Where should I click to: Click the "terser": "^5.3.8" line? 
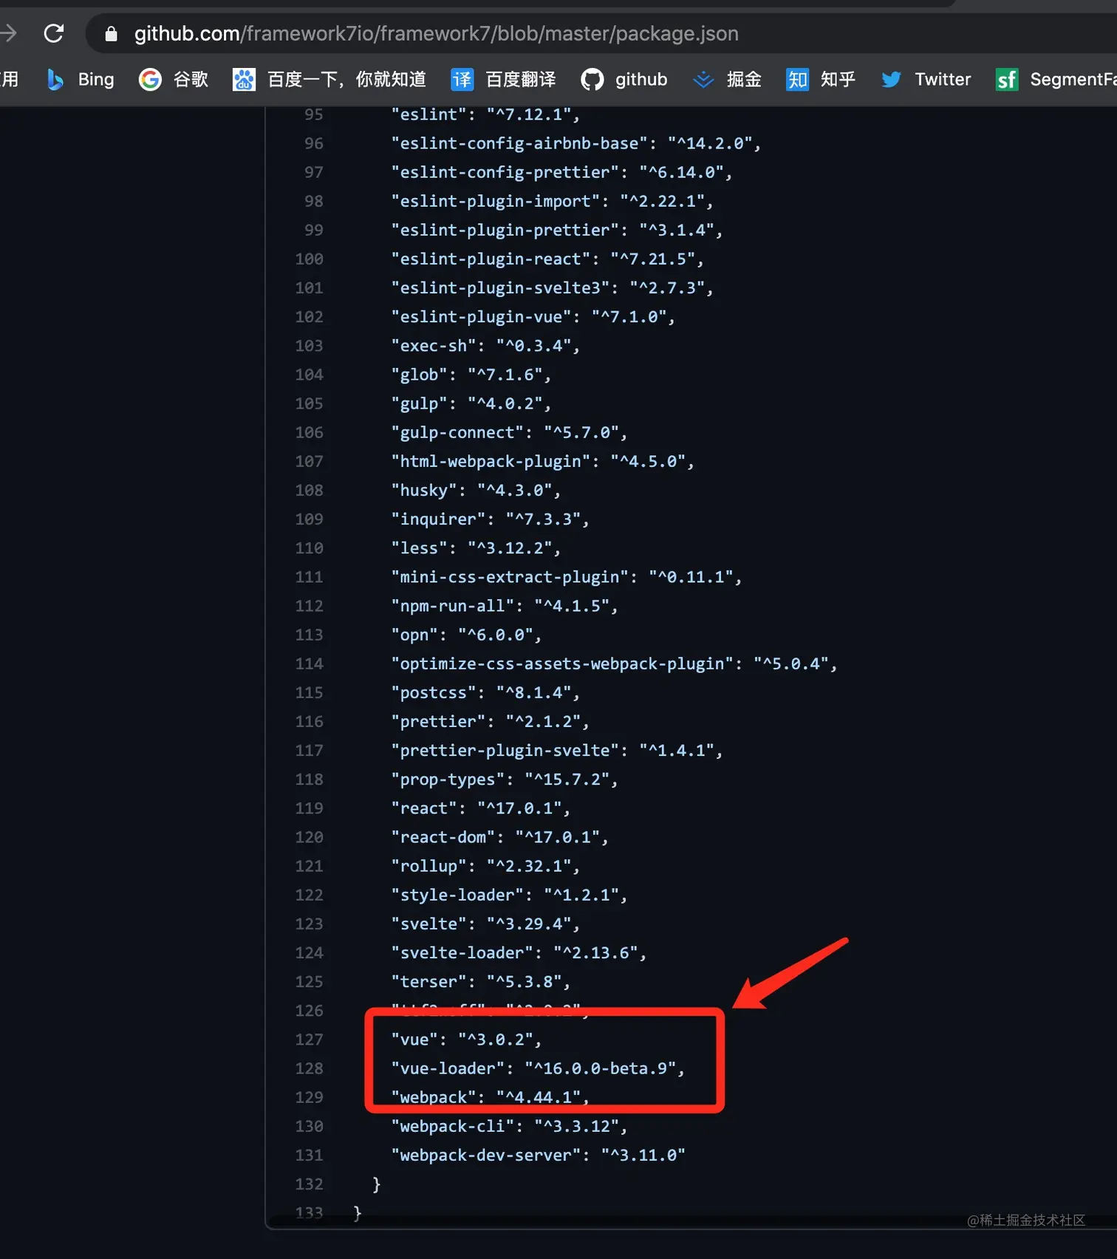pyautogui.click(x=481, y=982)
